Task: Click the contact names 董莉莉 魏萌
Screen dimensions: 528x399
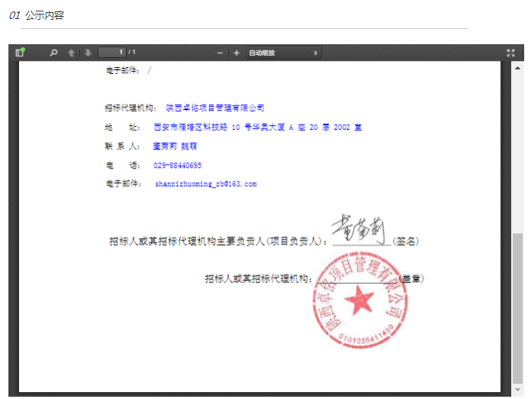Action: (x=175, y=146)
